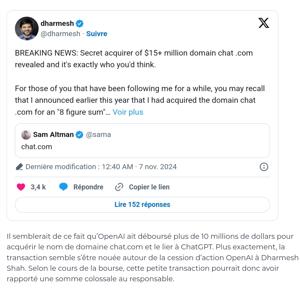Click the Lire 152 réponses button
This screenshot has width=300, height=291.
click(142, 205)
